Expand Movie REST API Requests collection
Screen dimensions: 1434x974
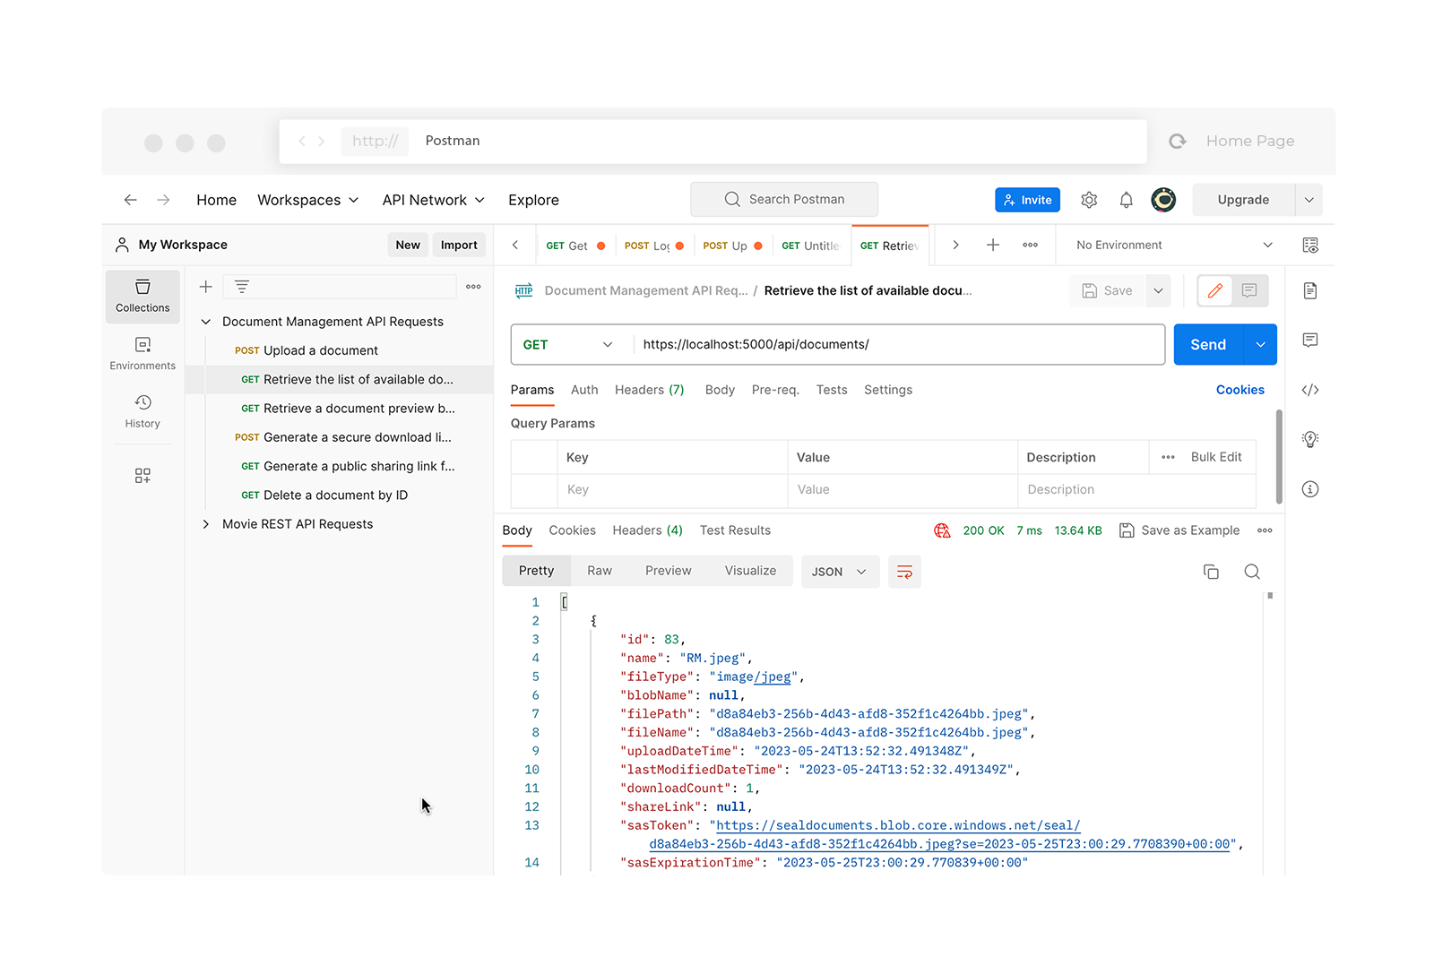206,524
